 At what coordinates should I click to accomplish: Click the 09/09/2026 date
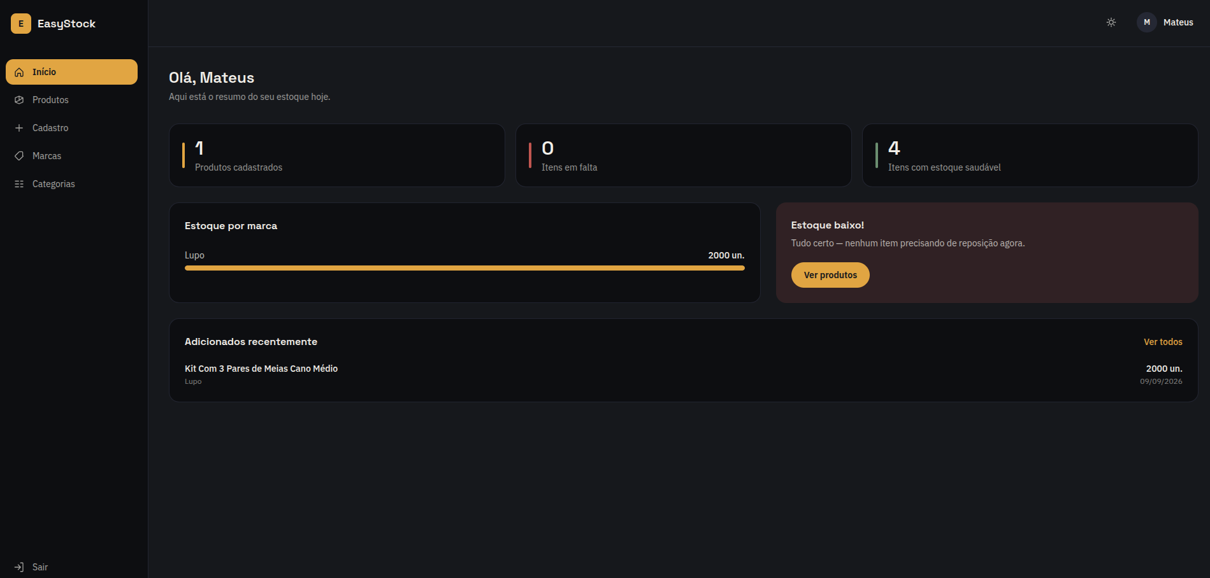tap(1161, 381)
